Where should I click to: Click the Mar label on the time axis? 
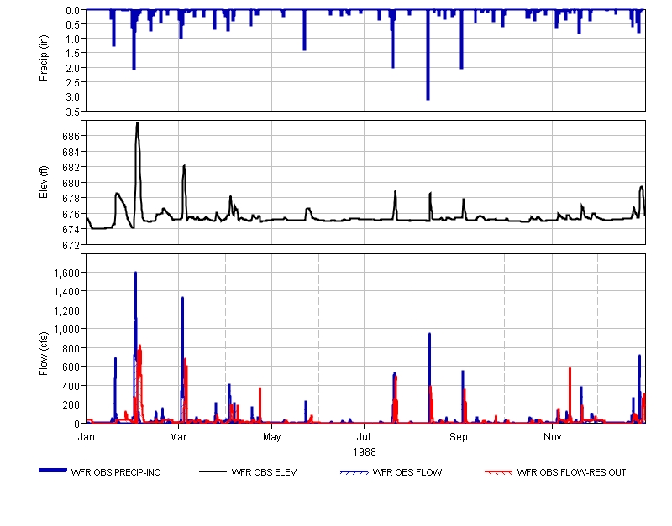click(x=178, y=437)
